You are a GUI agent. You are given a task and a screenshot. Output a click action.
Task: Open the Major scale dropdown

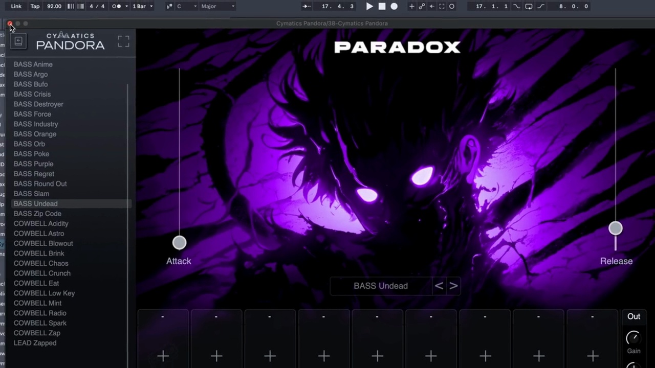pyautogui.click(x=218, y=6)
